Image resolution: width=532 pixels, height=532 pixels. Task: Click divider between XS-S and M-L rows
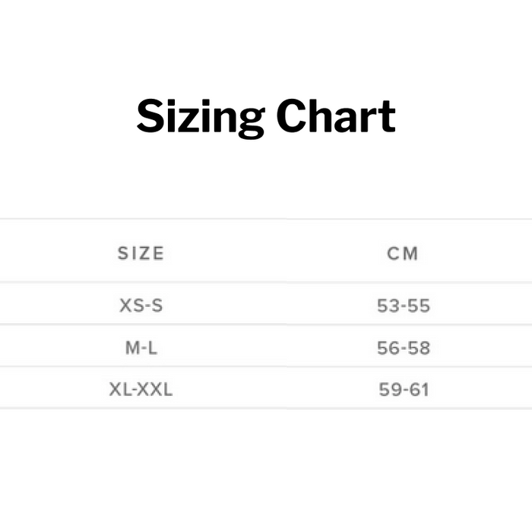tap(266, 325)
